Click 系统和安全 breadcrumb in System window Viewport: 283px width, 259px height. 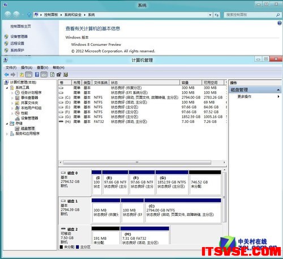tap(73, 15)
